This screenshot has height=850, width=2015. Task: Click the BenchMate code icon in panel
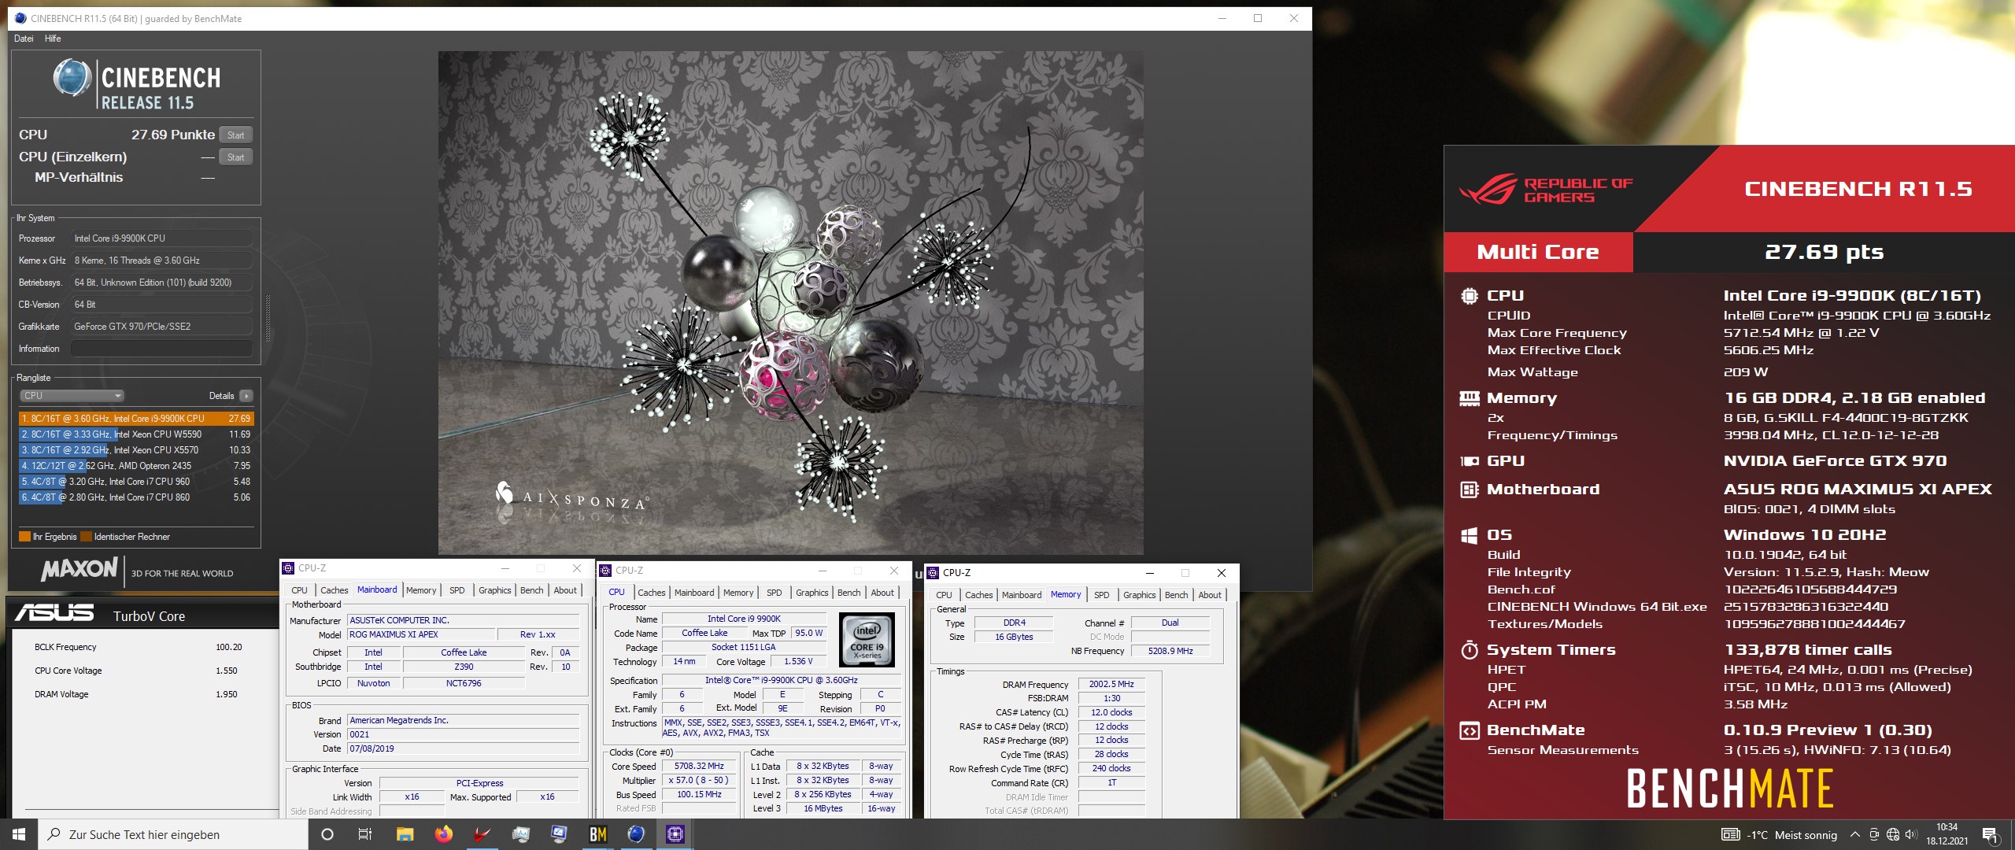[x=1469, y=730]
